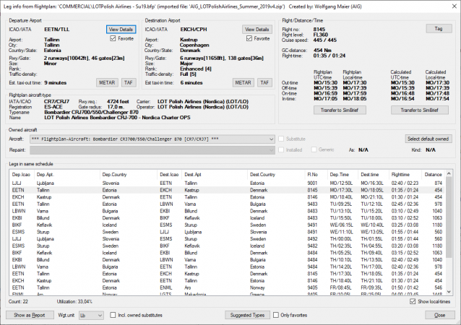Sort legs by Distance column header
Image resolution: width=461 pixels, height=325 pixels.
pos(434,175)
